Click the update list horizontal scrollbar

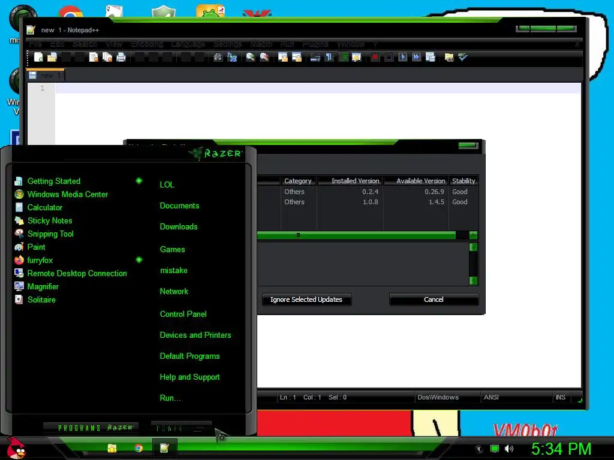click(356, 235)
